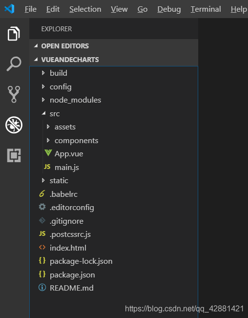Open the App.vue file

click(x=69, y=154)
